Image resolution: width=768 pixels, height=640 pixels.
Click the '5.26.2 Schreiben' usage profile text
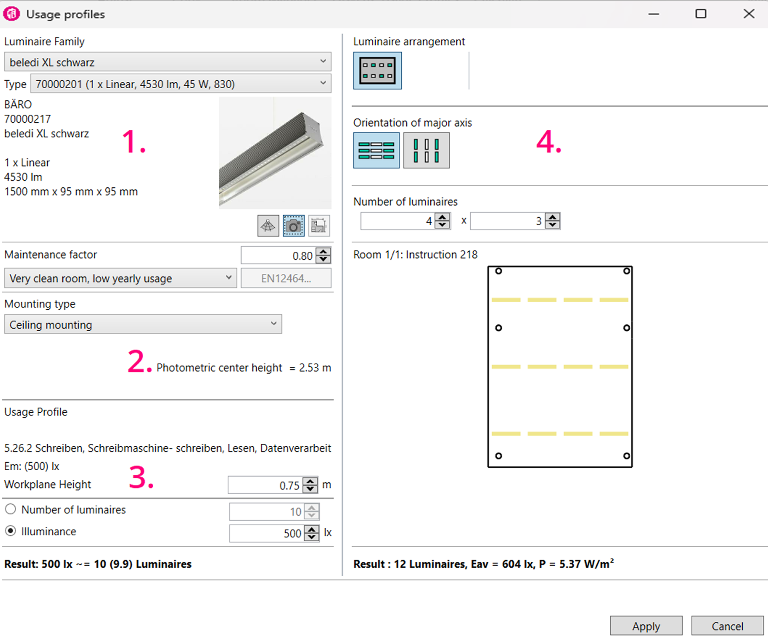[168, 448]
